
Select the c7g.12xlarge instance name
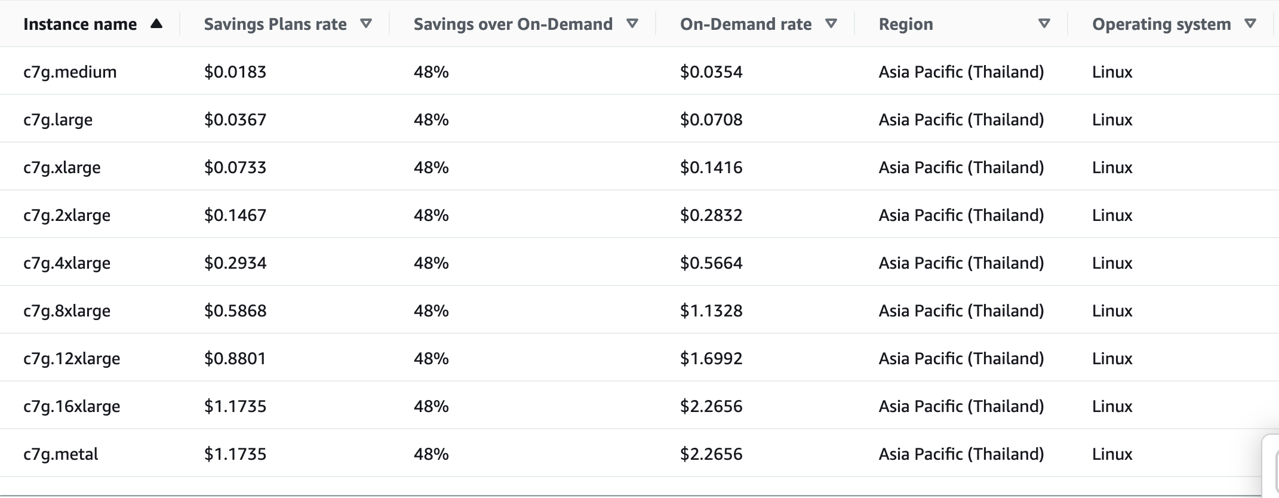[x=72, y=359]
